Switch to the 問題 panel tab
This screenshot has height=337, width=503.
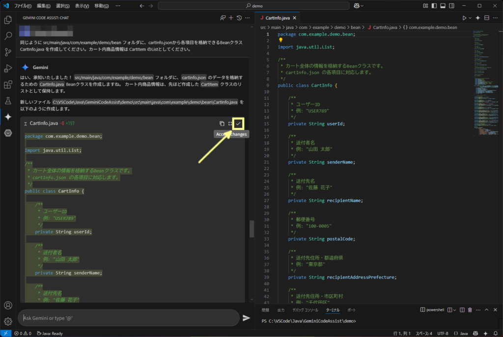[x=265, y=310]
